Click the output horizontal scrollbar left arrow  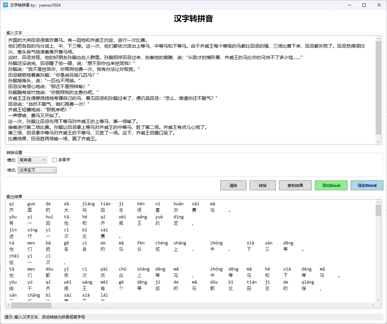[x=8, y=305]
